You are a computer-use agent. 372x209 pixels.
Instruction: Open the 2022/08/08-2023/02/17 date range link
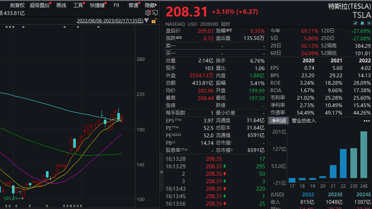[x=110, y=21]
